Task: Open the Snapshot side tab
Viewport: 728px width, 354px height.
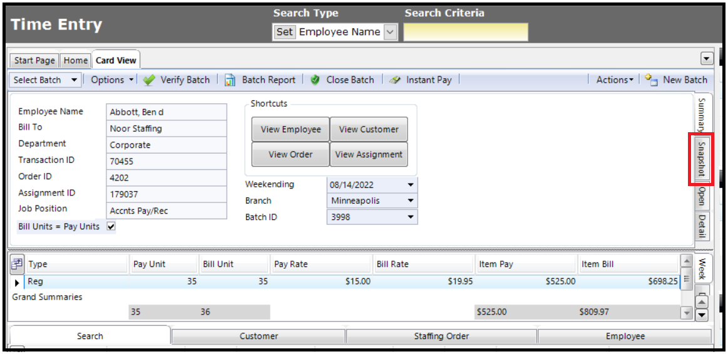Action: point(702,159)
